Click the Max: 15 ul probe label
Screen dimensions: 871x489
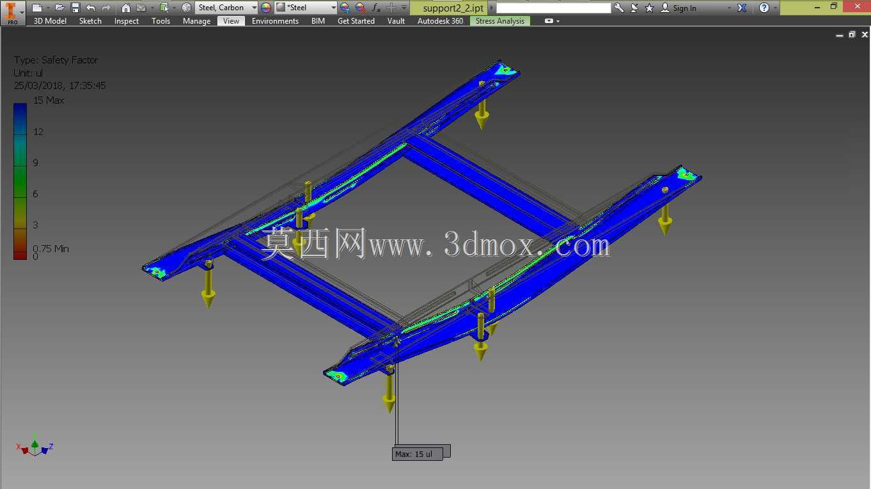[417, 454]
